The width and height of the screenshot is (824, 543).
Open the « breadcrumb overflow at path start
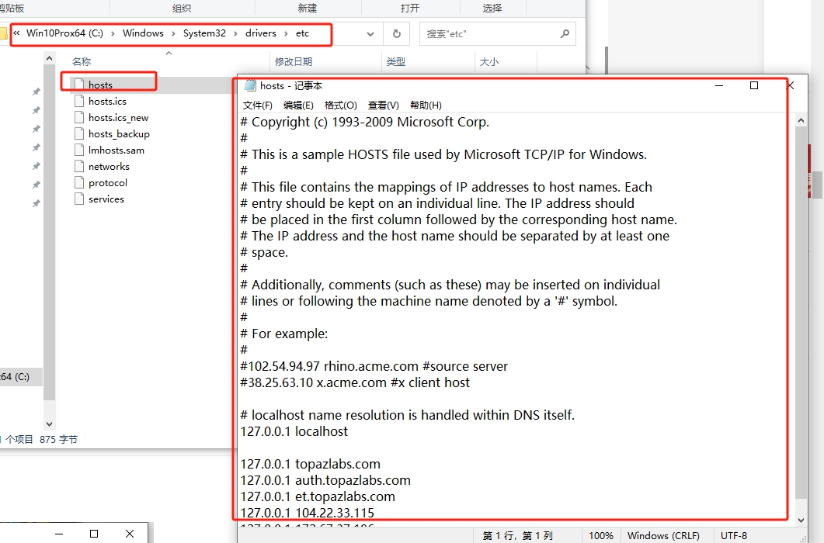coord(16,33)
